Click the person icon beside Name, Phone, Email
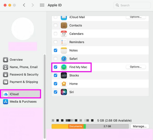153x140 pixels. 6,67
